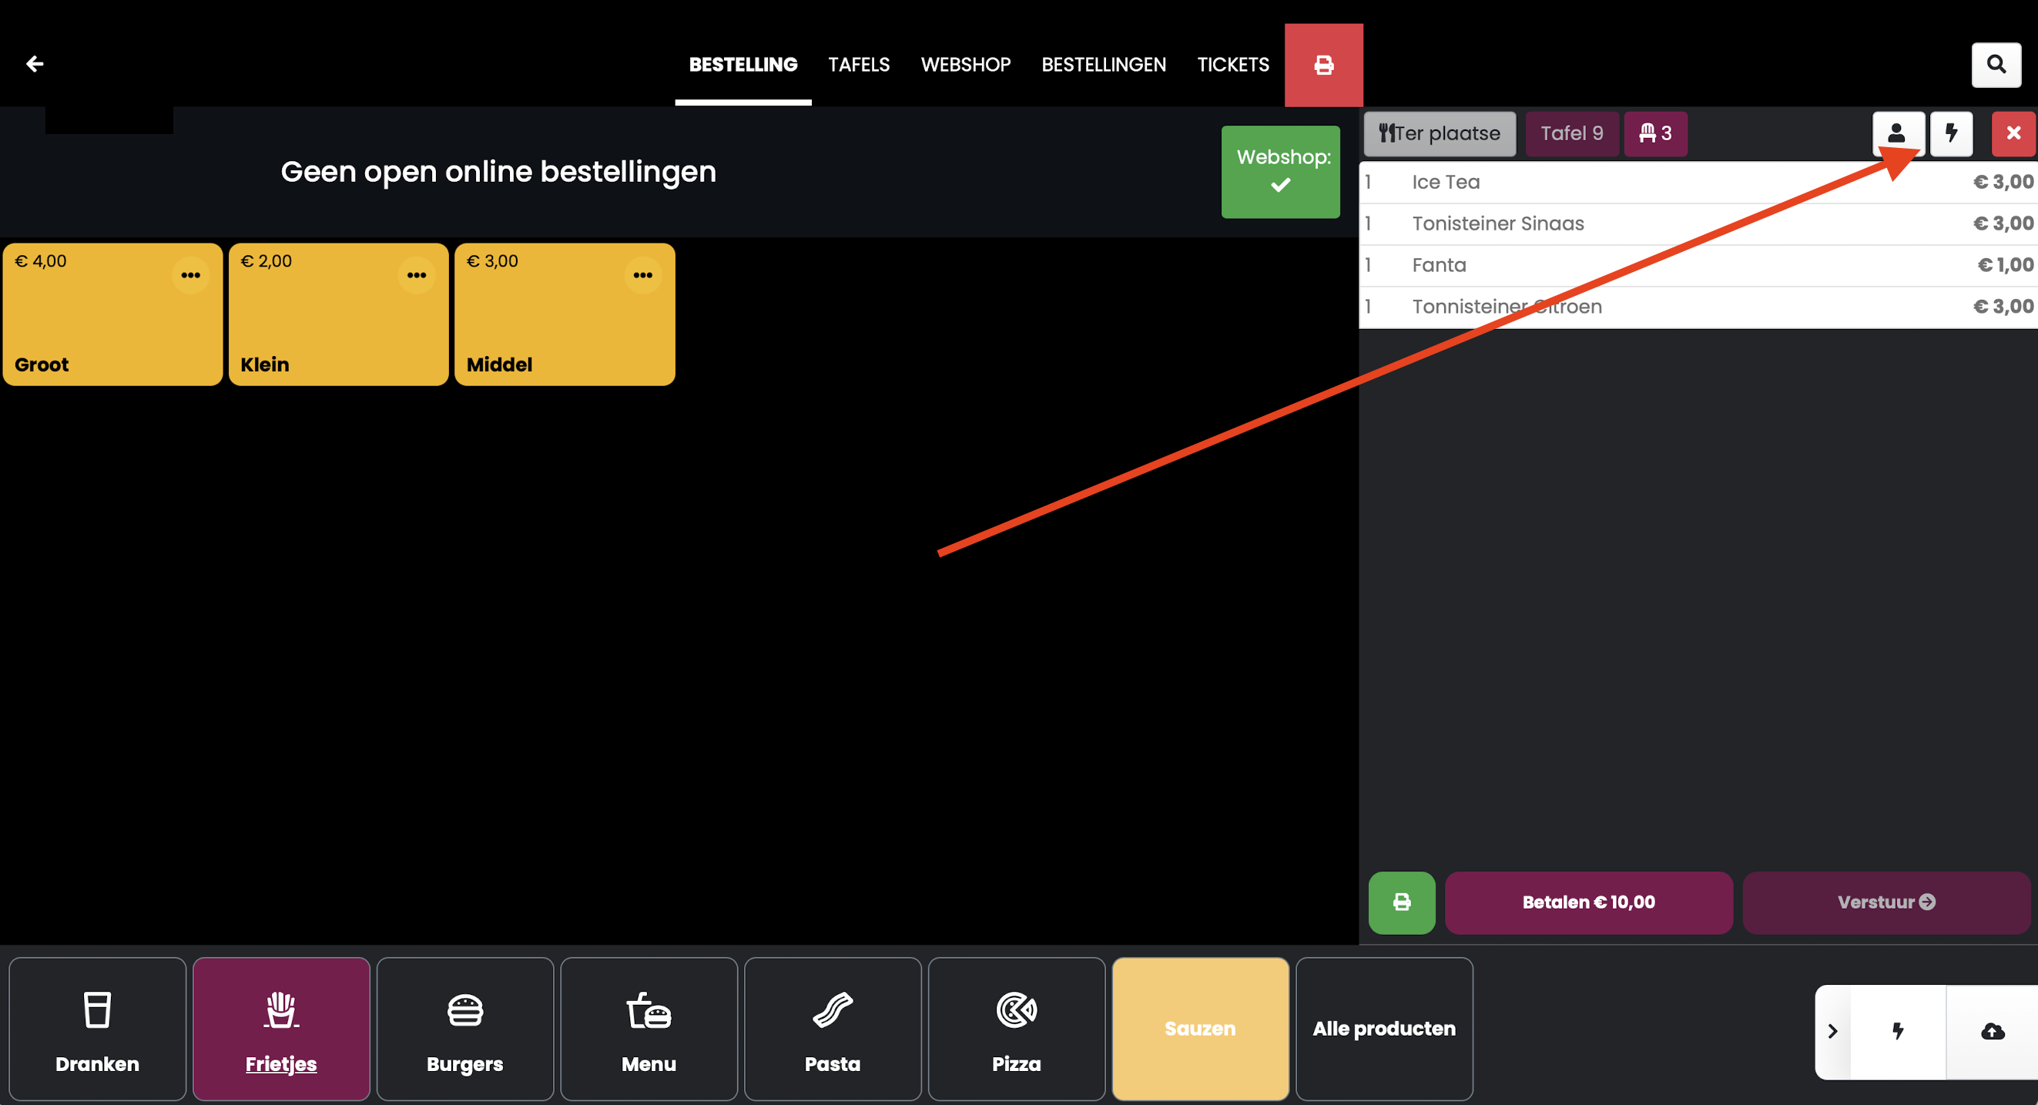
Task: Open options dots on the Groot tile
Action: coord(191,275)
